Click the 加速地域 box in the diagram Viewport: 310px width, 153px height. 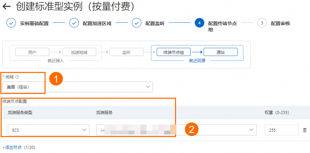(x=79, y=52)
